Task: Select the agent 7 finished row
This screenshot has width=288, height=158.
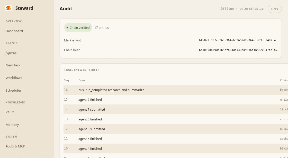Action: coord(176,100)
